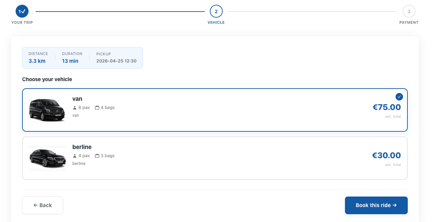439x222 pixels.
Task: Click the €75.00 van price
Action: pyautogui.click(x=387, y=107)
